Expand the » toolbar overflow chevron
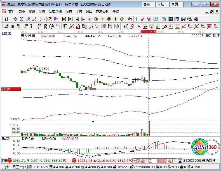This screenshot has height=171, width=221. [58, 26]
